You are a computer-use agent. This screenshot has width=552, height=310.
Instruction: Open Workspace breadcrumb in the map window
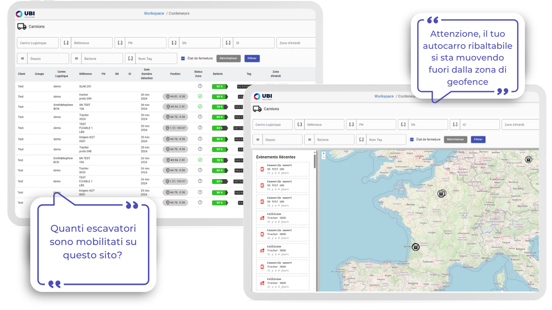384,96
